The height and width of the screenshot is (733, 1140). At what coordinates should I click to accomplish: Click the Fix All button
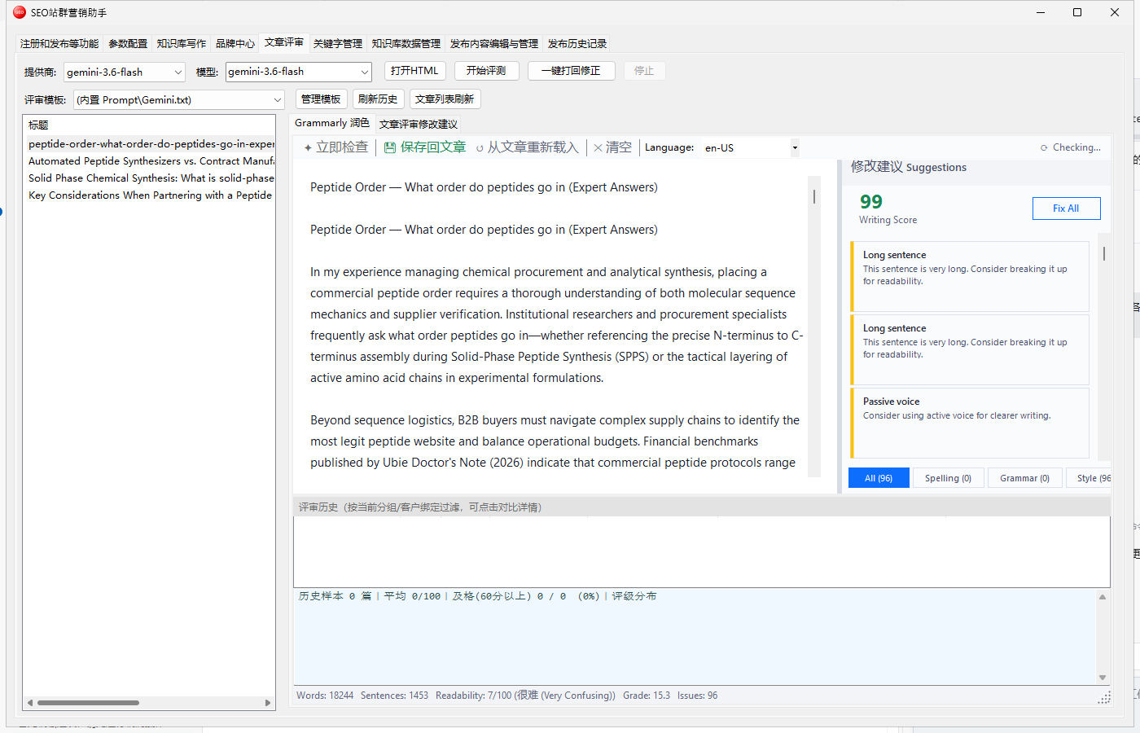(x=1066, y=208)
